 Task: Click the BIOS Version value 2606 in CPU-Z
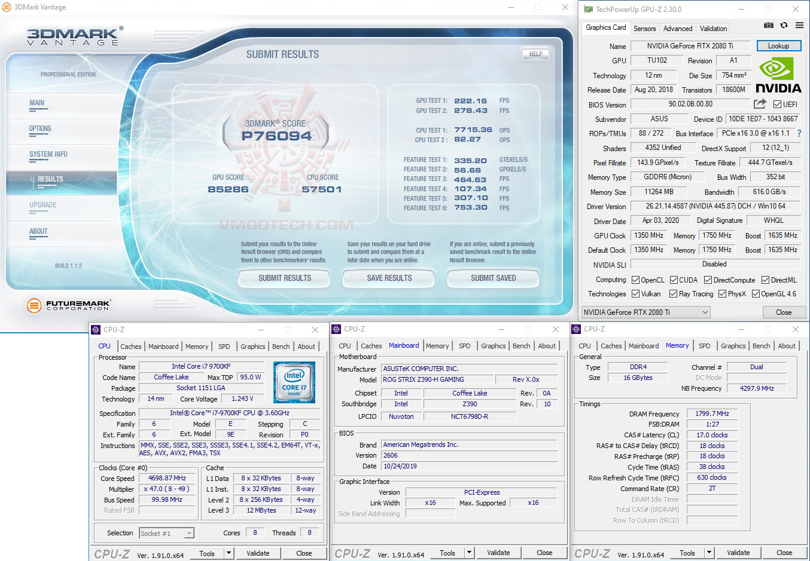coord(470,455)
